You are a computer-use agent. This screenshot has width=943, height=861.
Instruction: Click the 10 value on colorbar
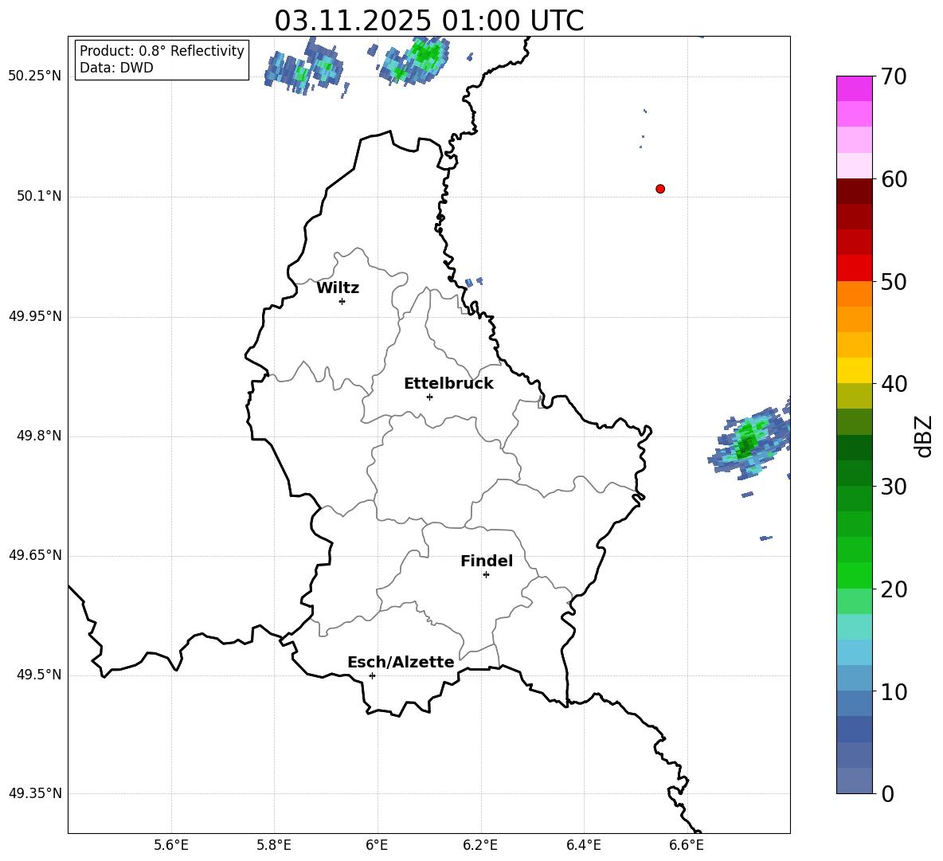894,691
